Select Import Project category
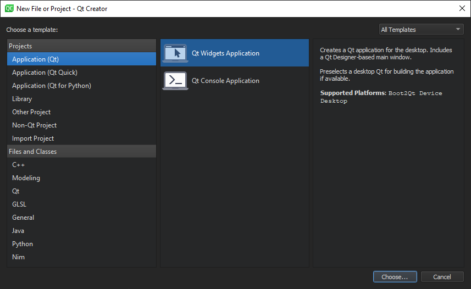This screenshot has width=471, height=289. click(x=81, y=138)
